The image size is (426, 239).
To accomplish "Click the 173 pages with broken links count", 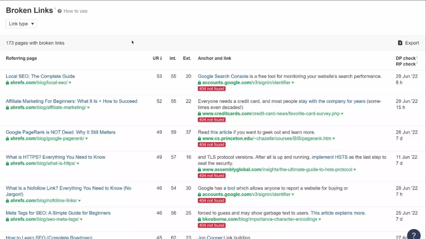I will [35, 43].
